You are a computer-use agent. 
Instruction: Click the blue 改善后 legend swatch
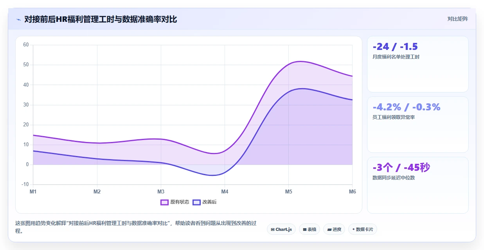196,202
